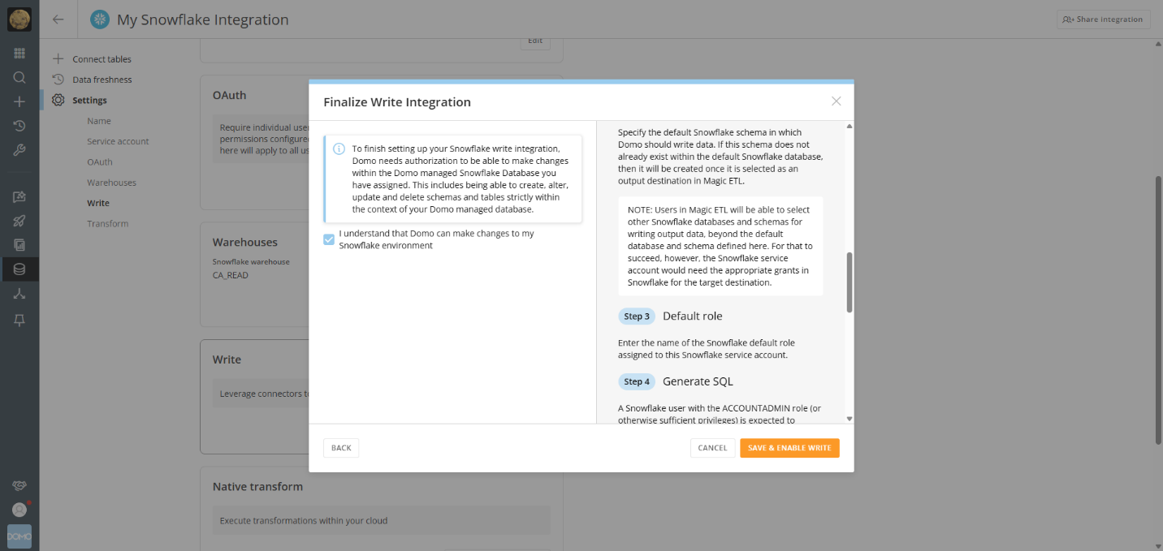The height and width of the screenshot is (551, 1163).
Task: Click SAVE & ENABLE WRITE
Action: (789, 448)
